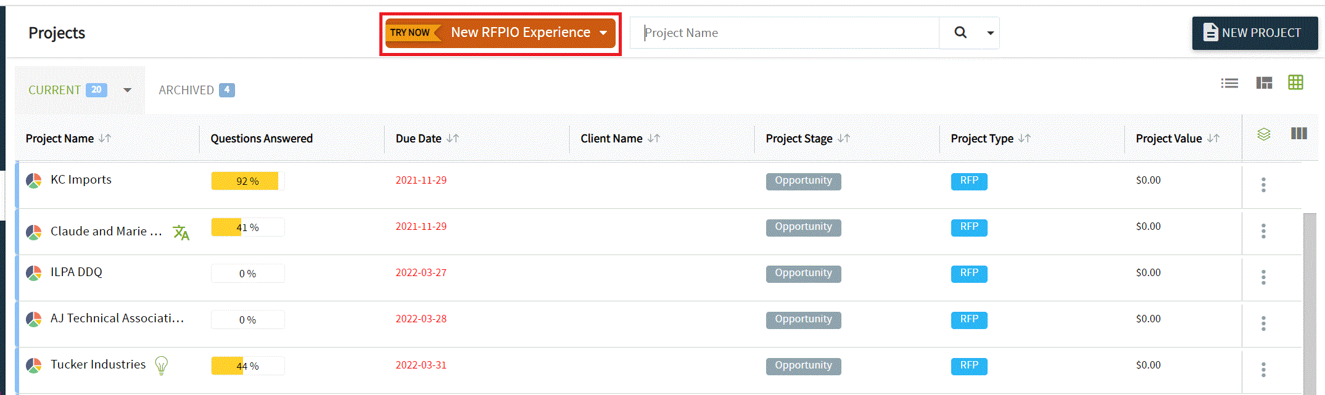This screenshot has width=1325, height=395.
Task: Open the ILPA DDQ project
Action: click(x=76, y=272)
